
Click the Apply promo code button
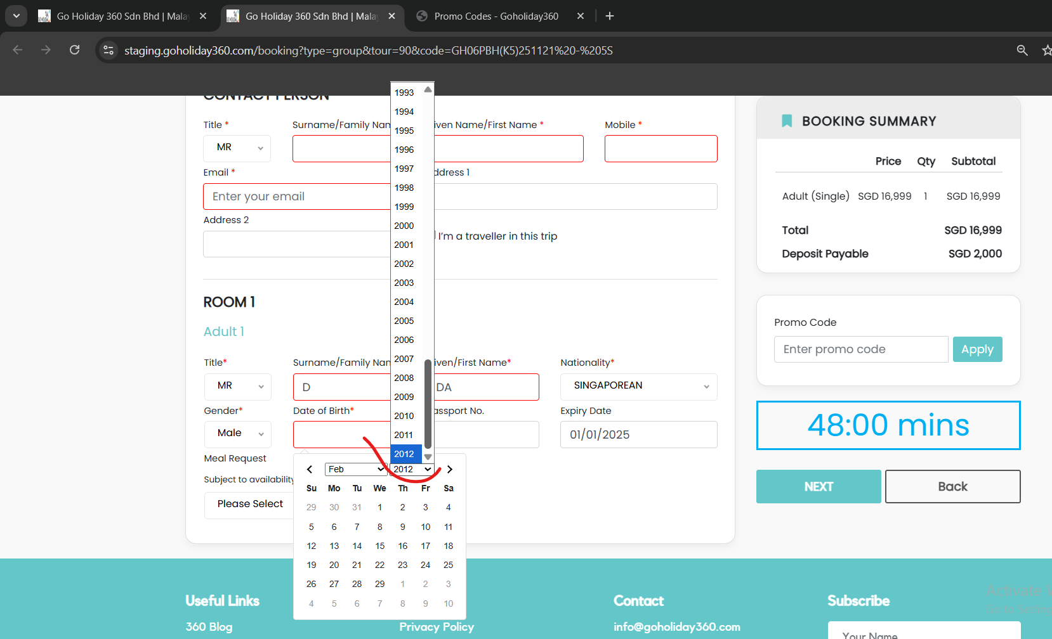977,349
